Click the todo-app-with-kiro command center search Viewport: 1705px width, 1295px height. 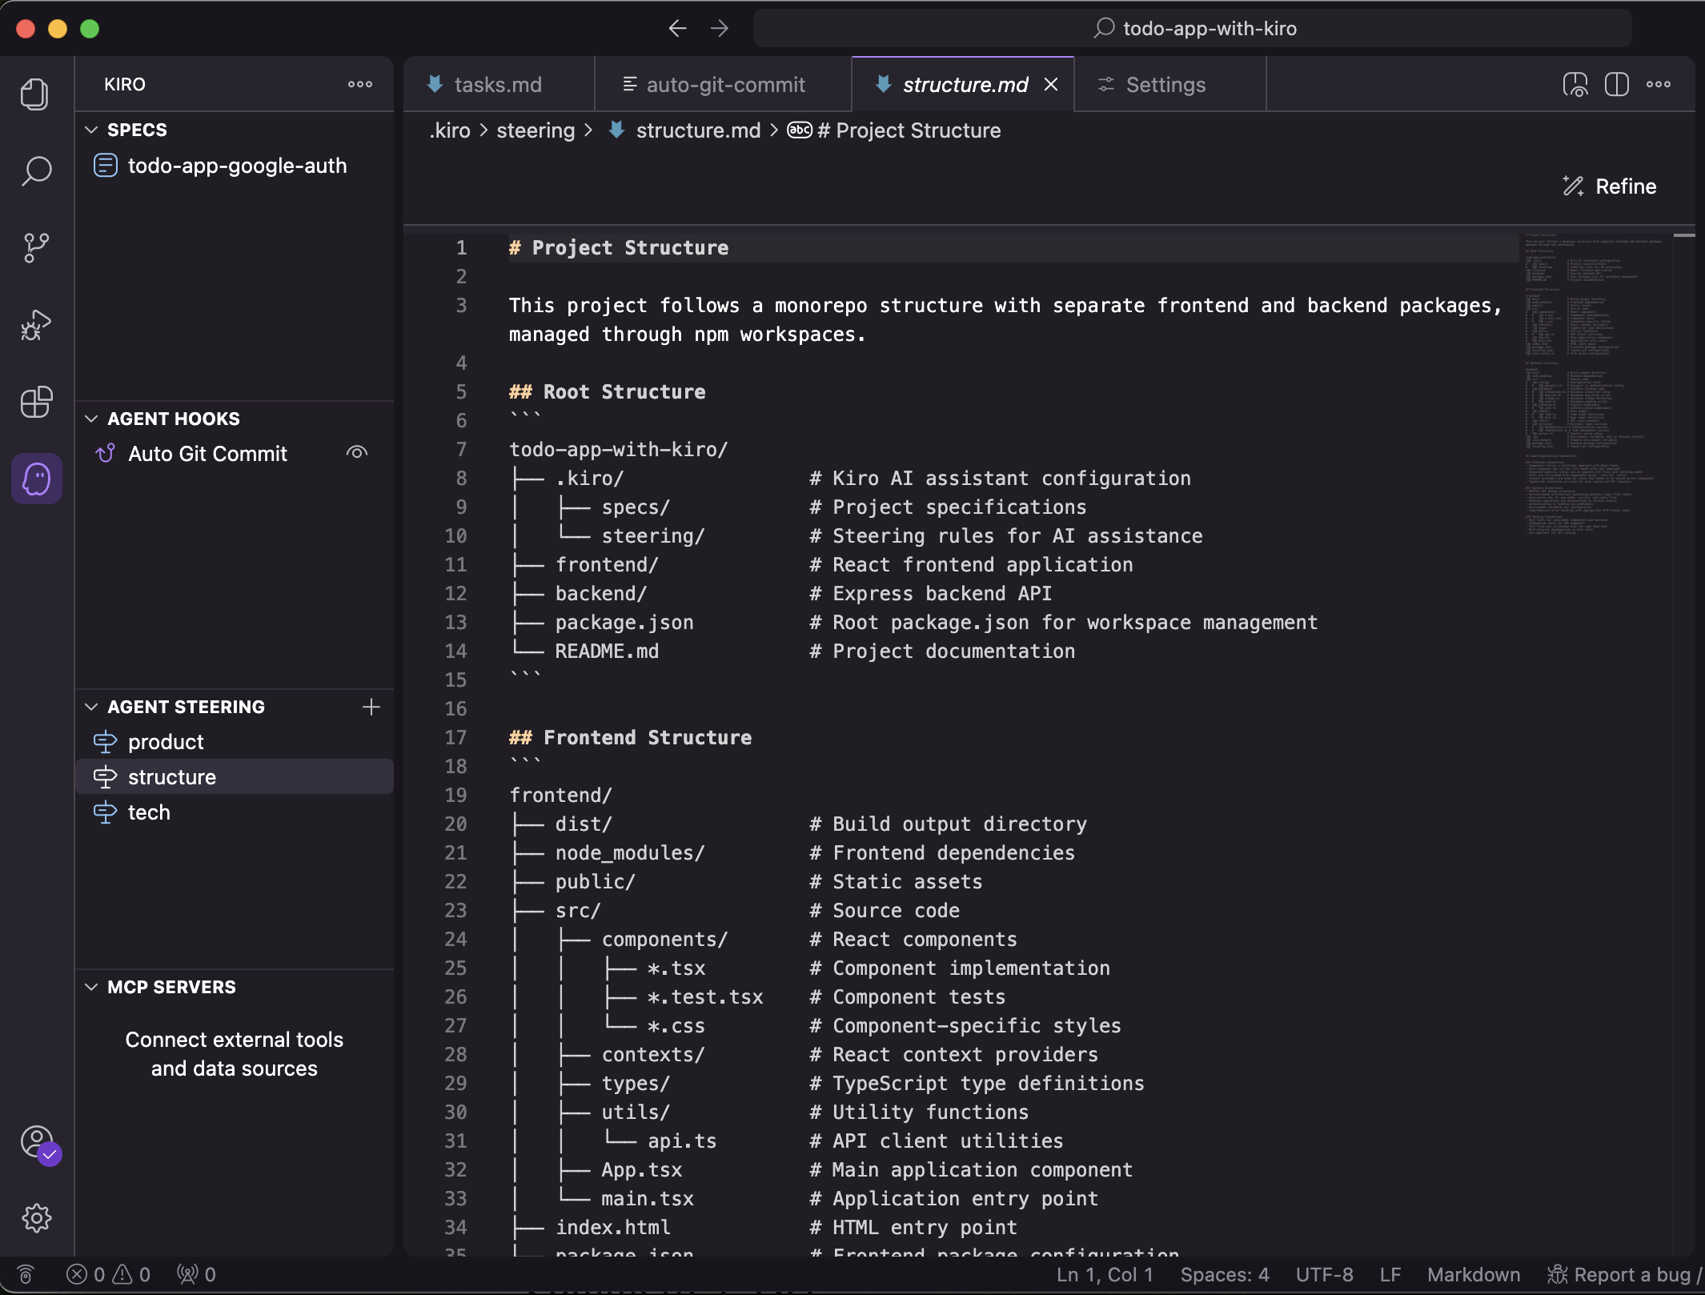coord(1193,28)
